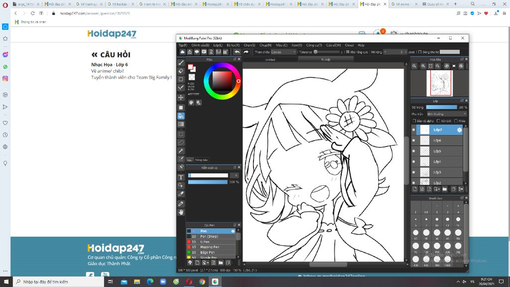Open the blend mode 'Bình thường' dropdown
This screenshot has height=287, width=510.
(x=447, y=114)
